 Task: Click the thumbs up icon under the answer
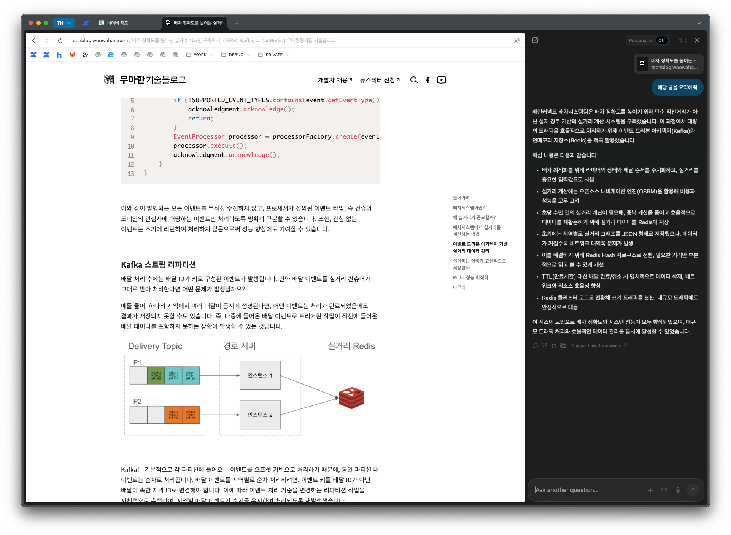535,345
